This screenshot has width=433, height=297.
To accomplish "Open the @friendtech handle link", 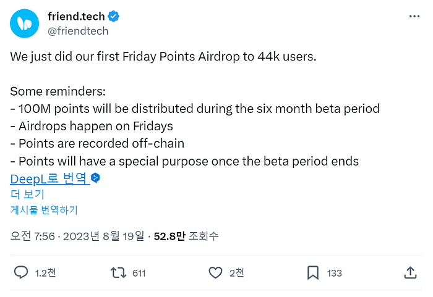I will (x=78, y=31).
